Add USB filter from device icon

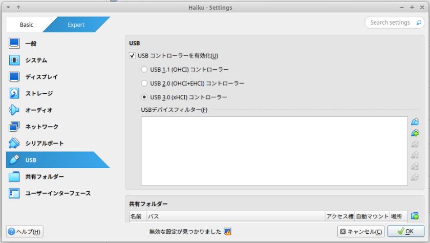[x=415, y=133]
